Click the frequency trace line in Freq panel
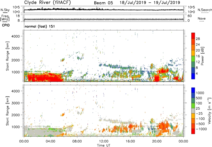This screenshot has height=147, width=212. [104, 20]
